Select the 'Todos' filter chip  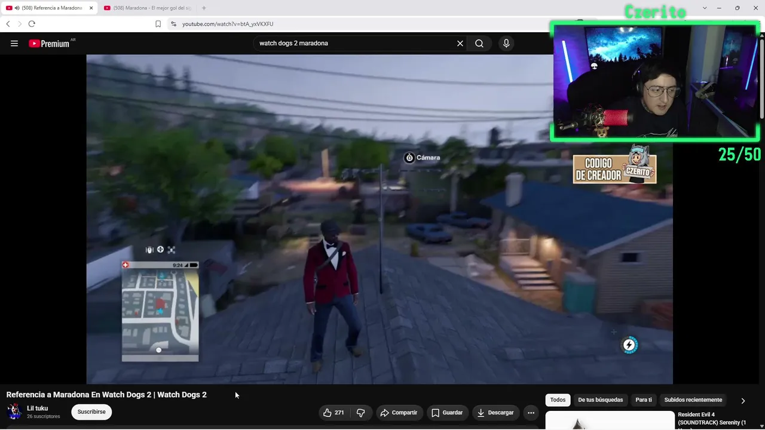click(x=558, y=400)
